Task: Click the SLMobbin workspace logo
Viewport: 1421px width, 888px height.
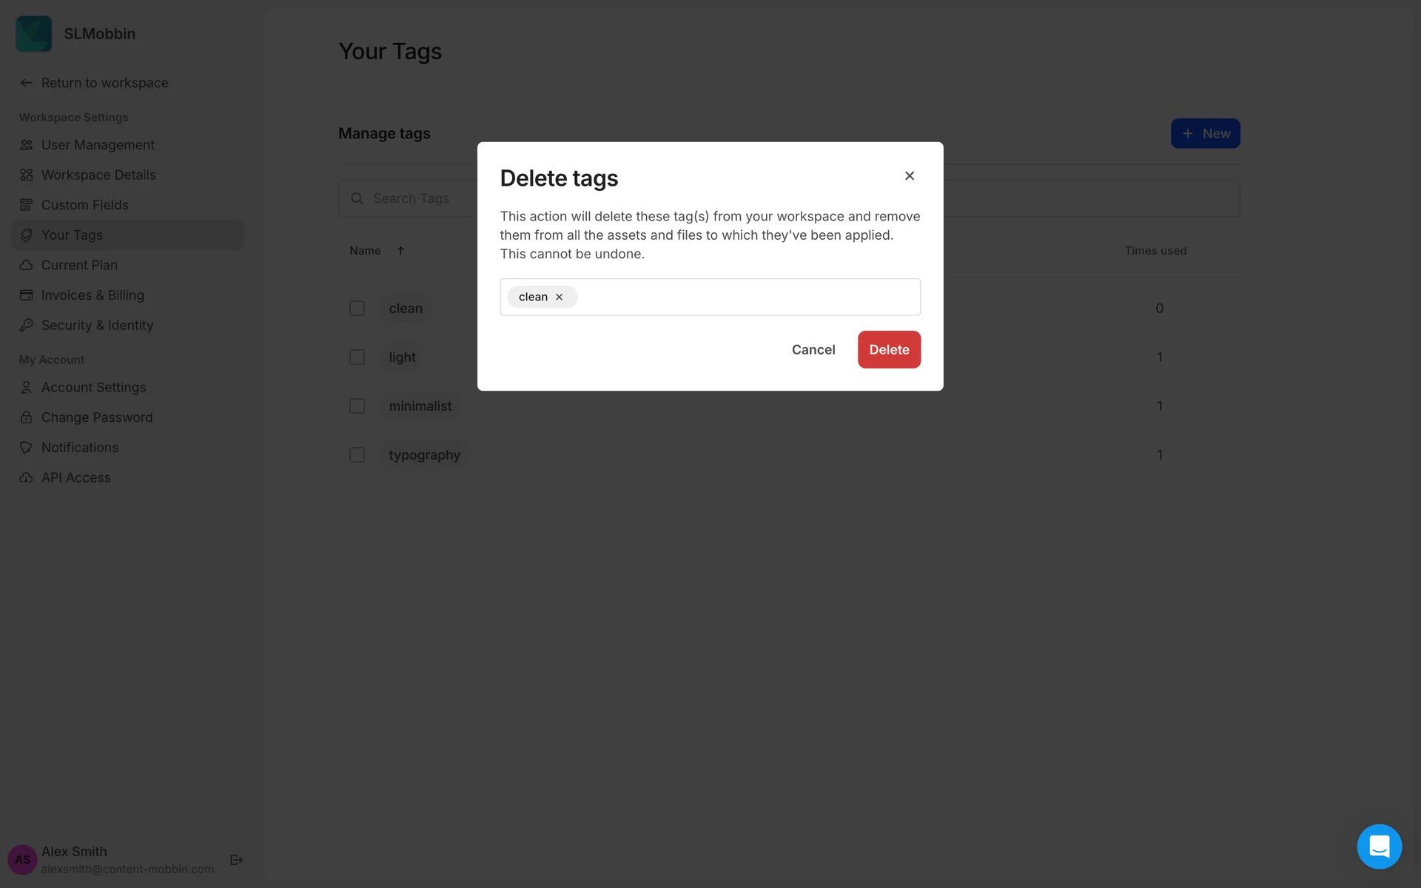Action: [x=34, y=34]
